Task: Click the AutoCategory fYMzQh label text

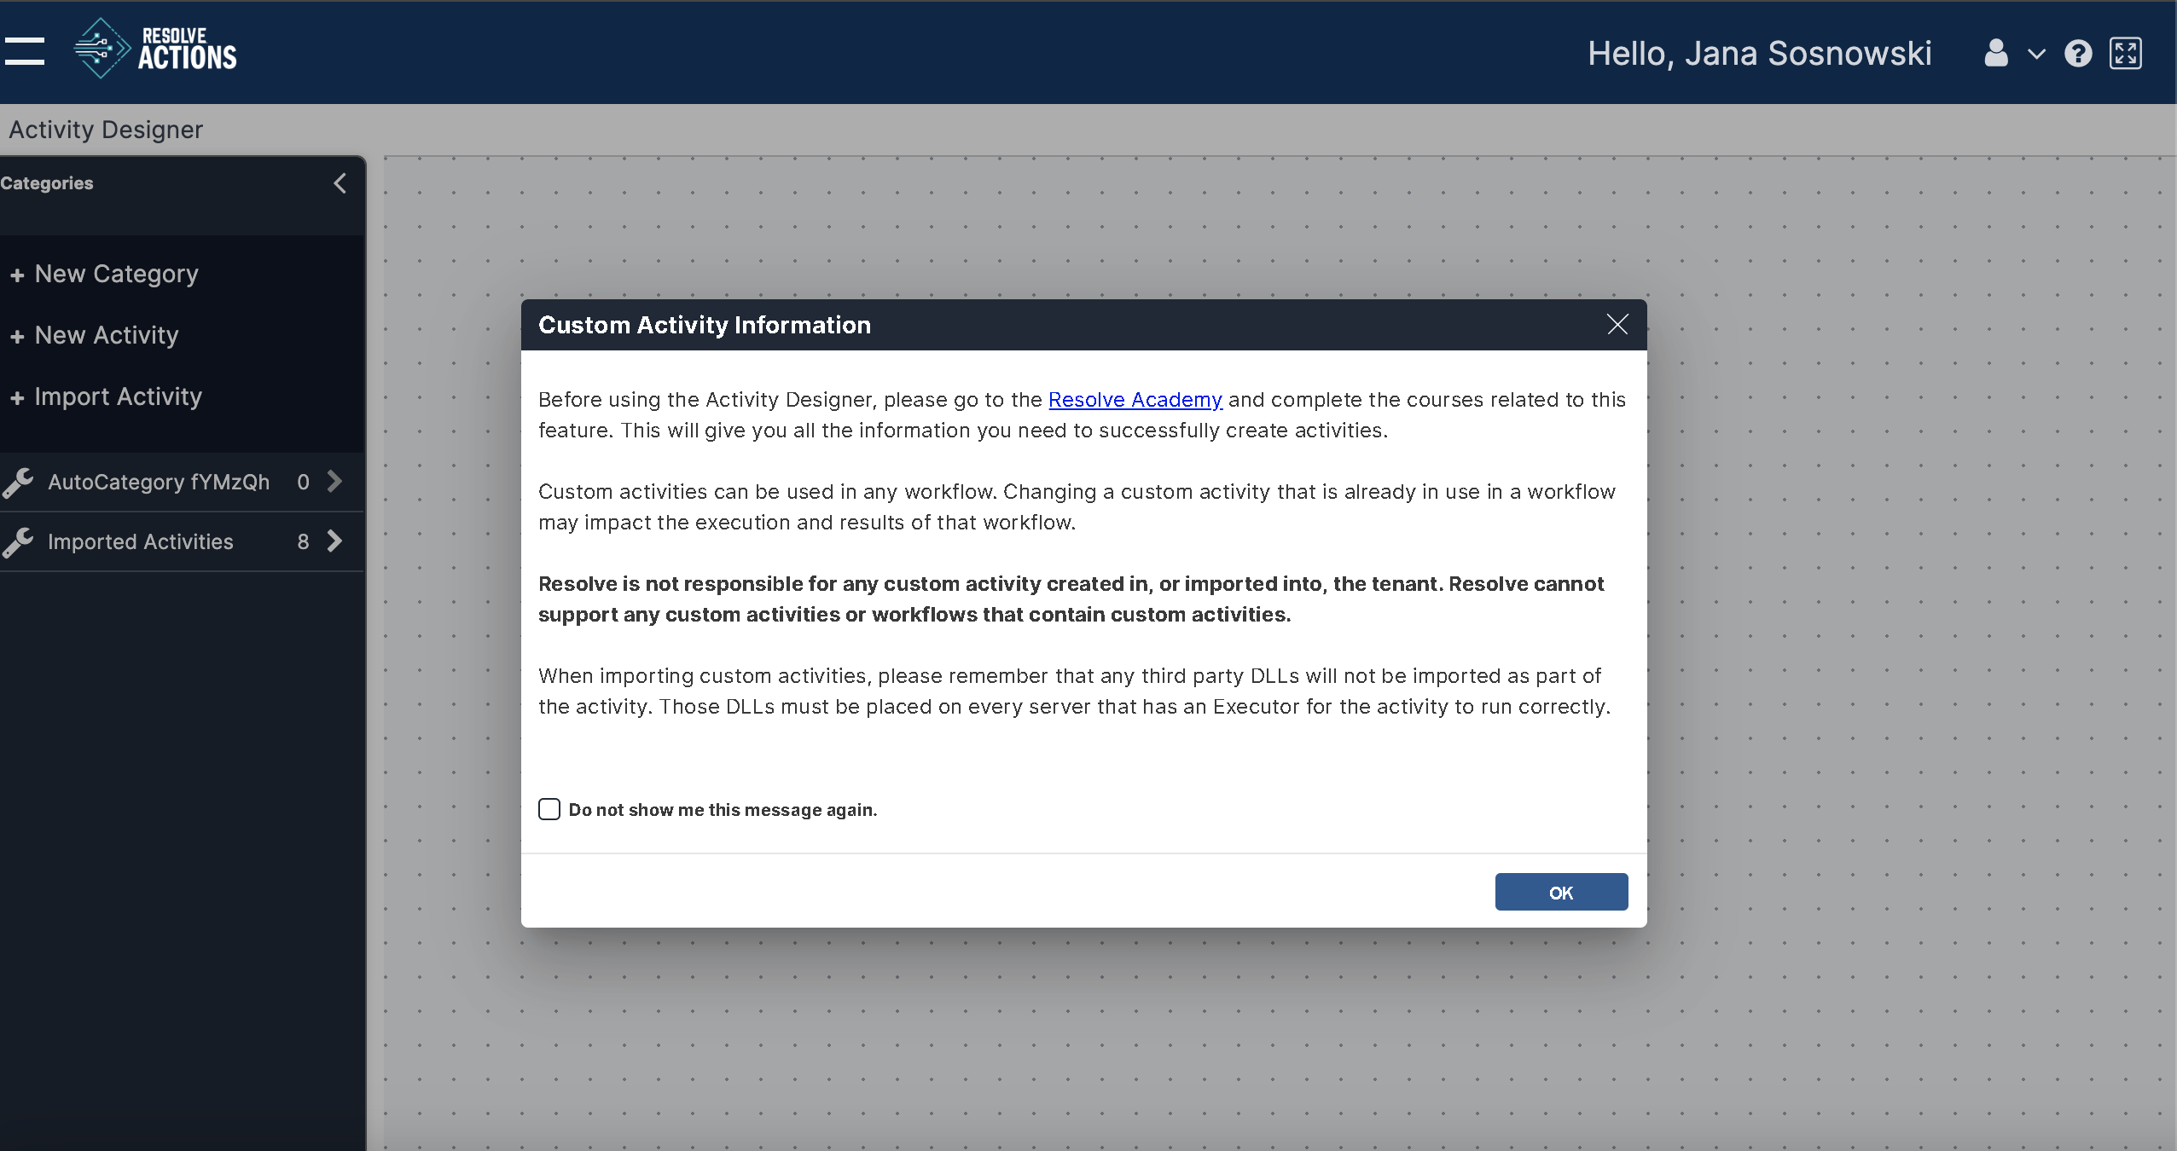Action: point(160,481)
